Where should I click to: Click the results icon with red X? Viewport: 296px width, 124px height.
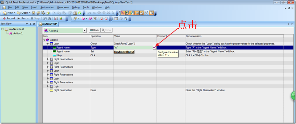tap(56, 18)
